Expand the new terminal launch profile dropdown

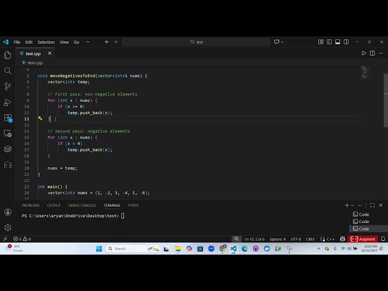click(x=353, y=206)
